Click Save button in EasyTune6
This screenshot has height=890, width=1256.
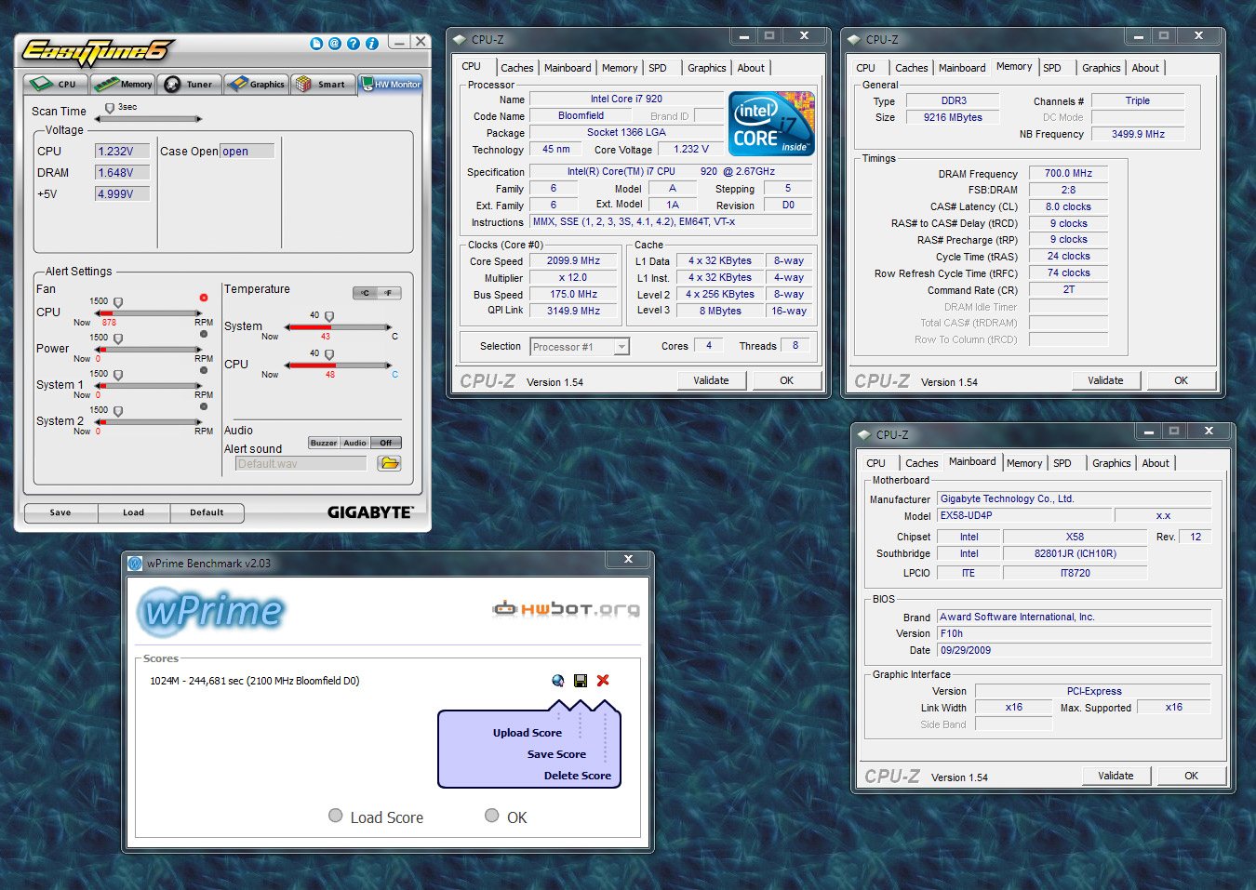click(60, 512)
